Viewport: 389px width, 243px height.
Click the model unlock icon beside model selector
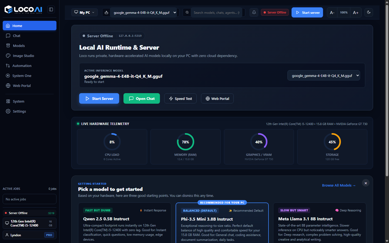[x=106, y=12]
